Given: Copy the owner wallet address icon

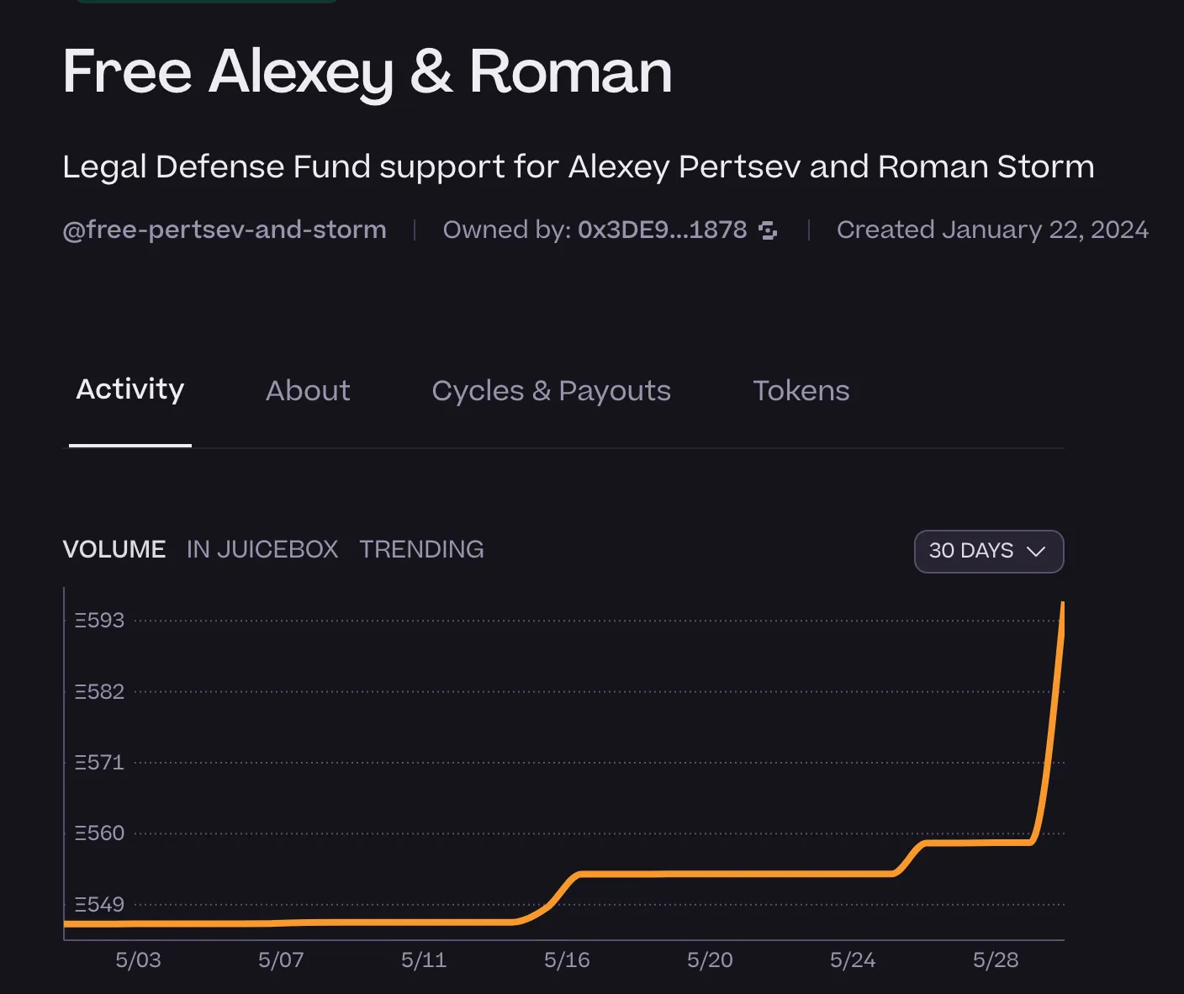Looking at the screenshot, I should click(x=768, y=230).
